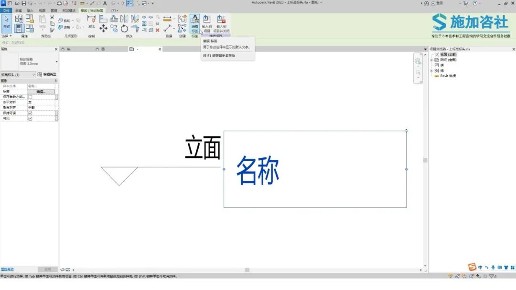
Task: Click the Open folder icon in quick access toolbar
Action: [x=17, y=3]
